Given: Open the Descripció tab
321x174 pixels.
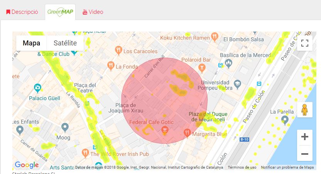Looking at the screenshot, I should click(22, 12).
